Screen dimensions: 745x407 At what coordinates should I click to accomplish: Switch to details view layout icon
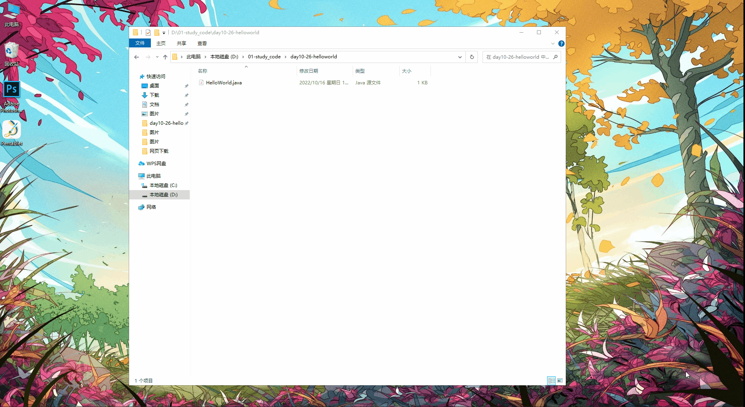point(551,381)
